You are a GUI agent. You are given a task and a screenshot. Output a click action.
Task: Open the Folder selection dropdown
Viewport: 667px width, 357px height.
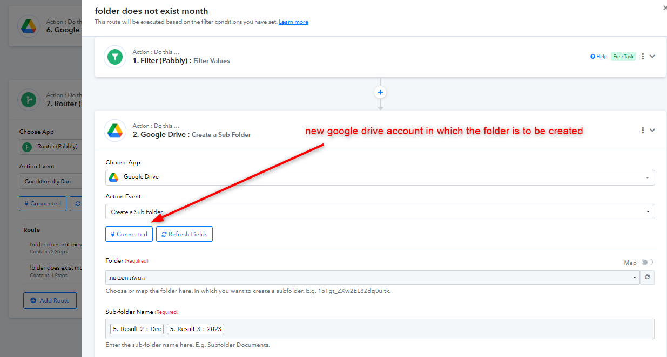point(373,278)
